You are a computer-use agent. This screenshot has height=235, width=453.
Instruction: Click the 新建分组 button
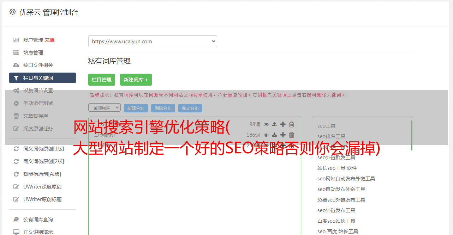136,108
